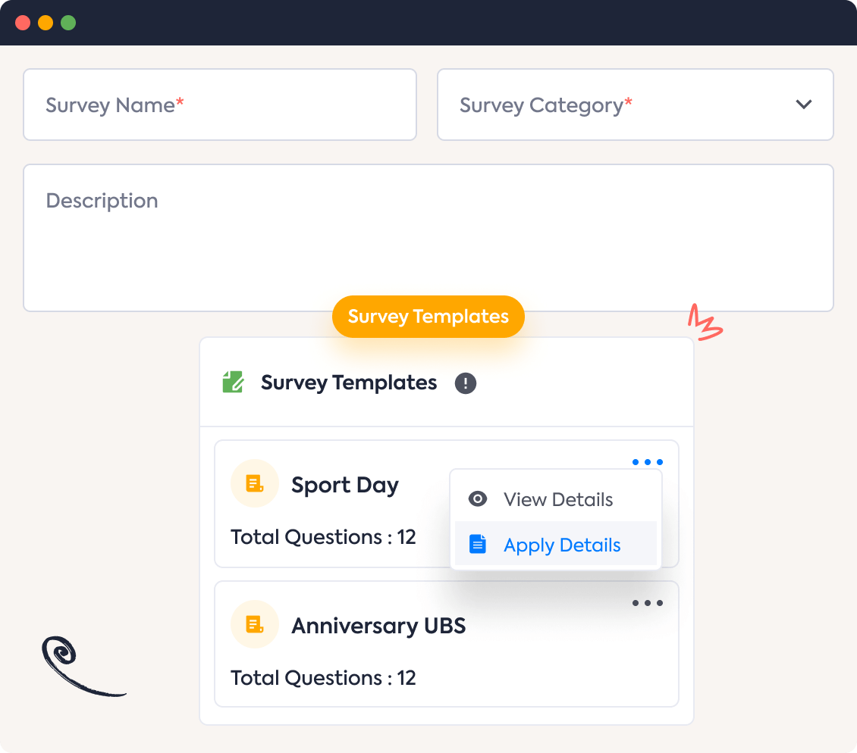
Task: Select the orange document icon on Sport Day card
Action: [254, 483]
